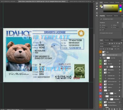Click the Embedded Smart Object icon in Properties
The height and width of the screenshot is (110, 123).
(x=101, y=19)
